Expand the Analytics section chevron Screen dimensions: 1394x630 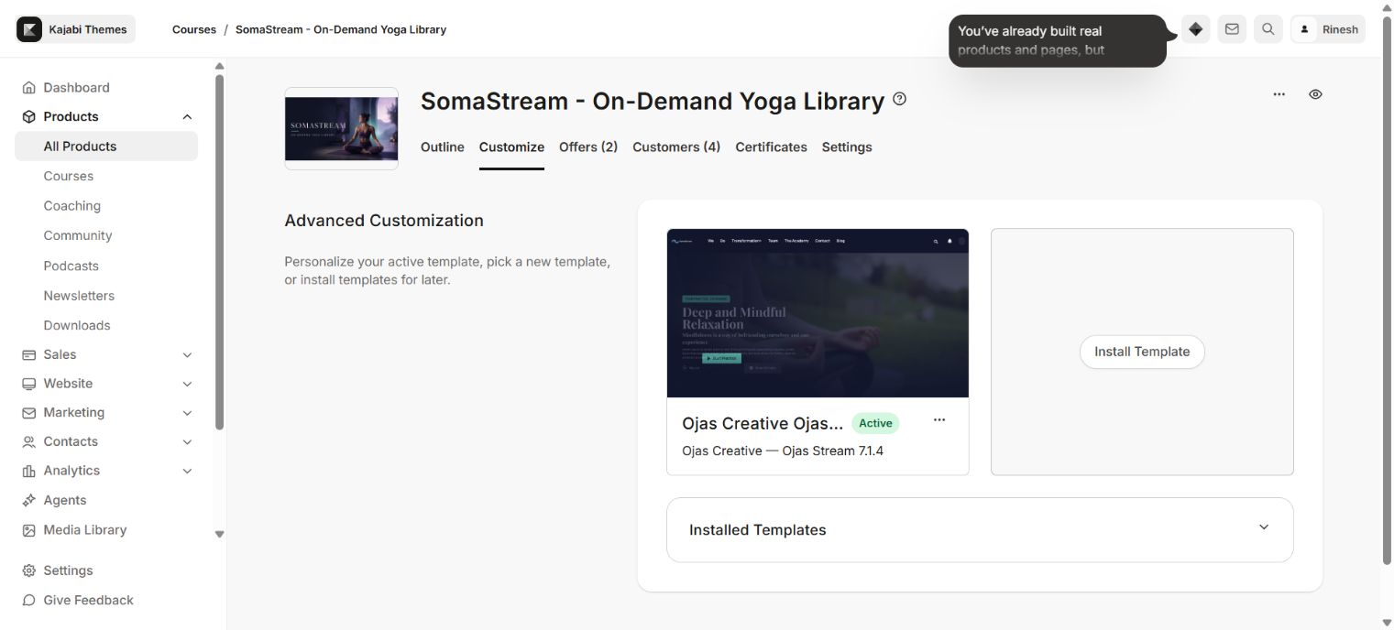tap(187, 472)
